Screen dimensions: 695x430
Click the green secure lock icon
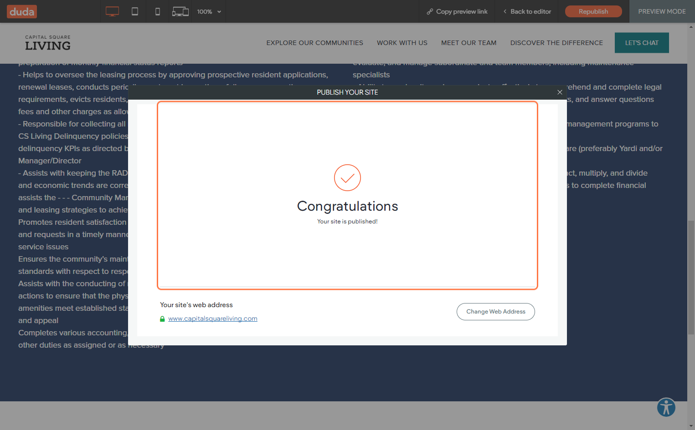click(x=162, y=319)
